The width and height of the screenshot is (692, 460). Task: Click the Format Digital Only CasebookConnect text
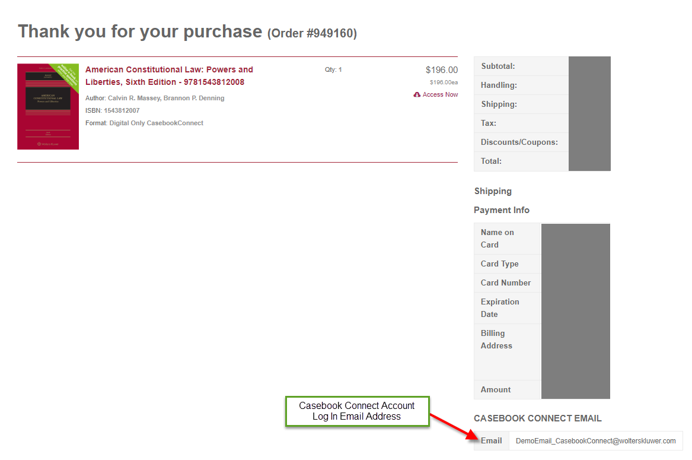[144, 123]
